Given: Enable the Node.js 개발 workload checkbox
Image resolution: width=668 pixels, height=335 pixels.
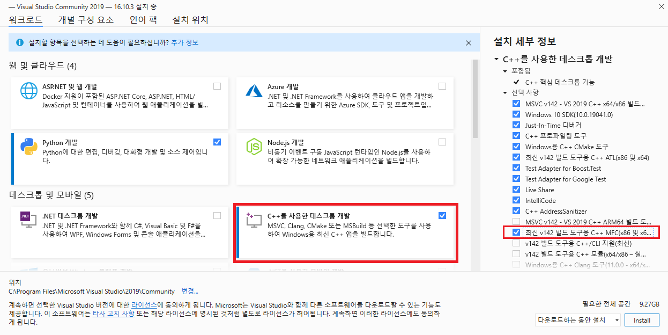Looking at the screenshot, I should coord(442,142).
